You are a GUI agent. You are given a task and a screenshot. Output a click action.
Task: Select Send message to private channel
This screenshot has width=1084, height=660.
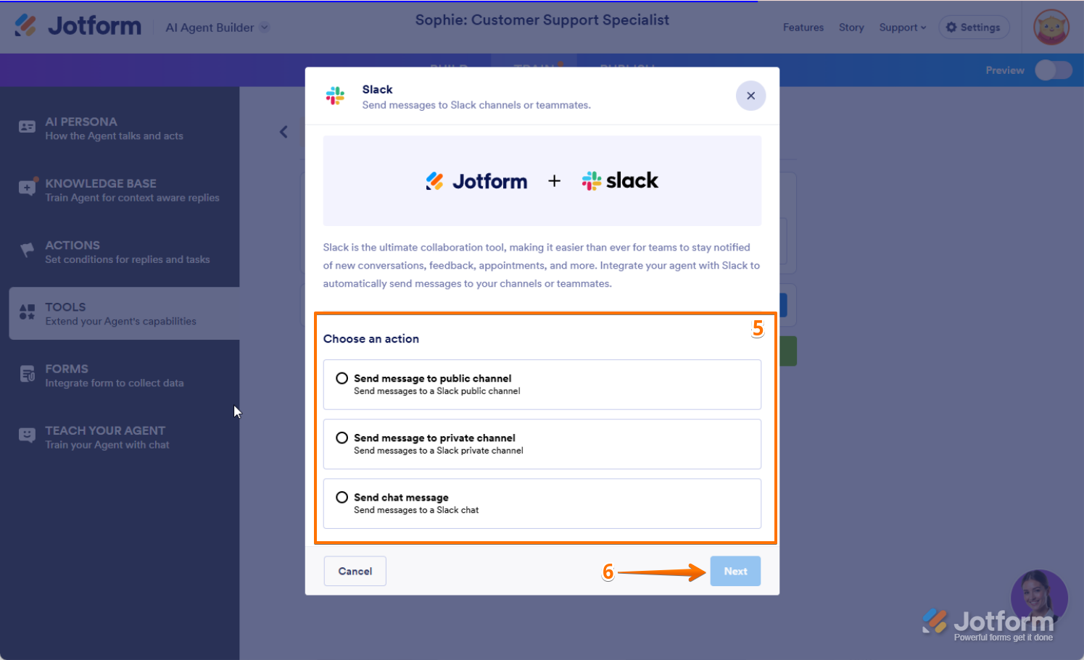pyautogui.click(x=542, y=444)
